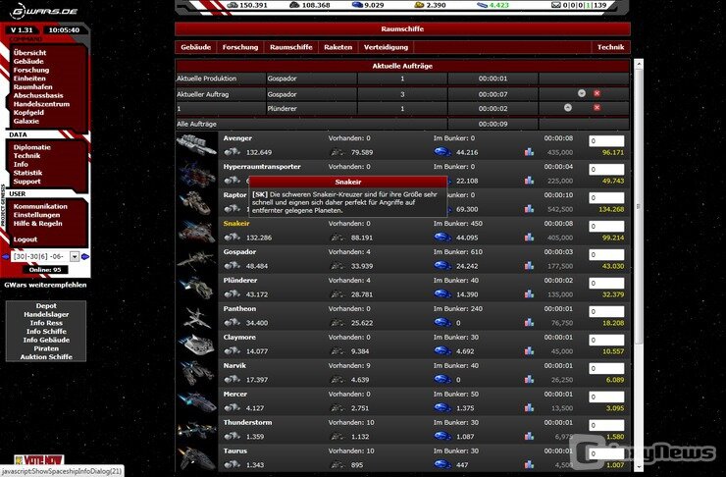Switch to the Raketen tab

(338, 47)
